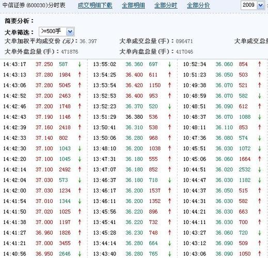Select volume 2532 in the 10:44:51 row
This screenshot has width=268, height=258.
coord(245,170)
